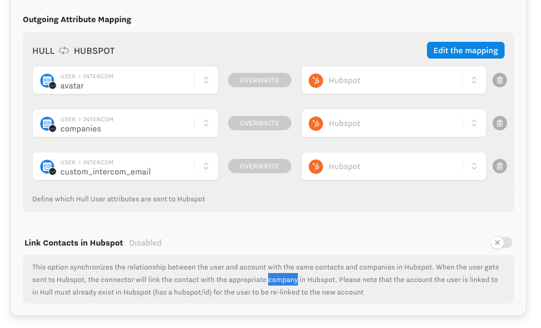Open Hubspot field dropdown for custom_intercom_email row

point(474,167)
